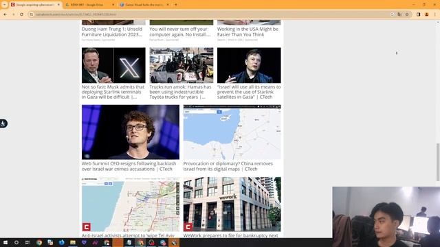Image resolution: width=440 pixels, height=247 pixels.
Task: Open Musk Starlink Gaza article thumbnail
Action: [x=113, y=65]
